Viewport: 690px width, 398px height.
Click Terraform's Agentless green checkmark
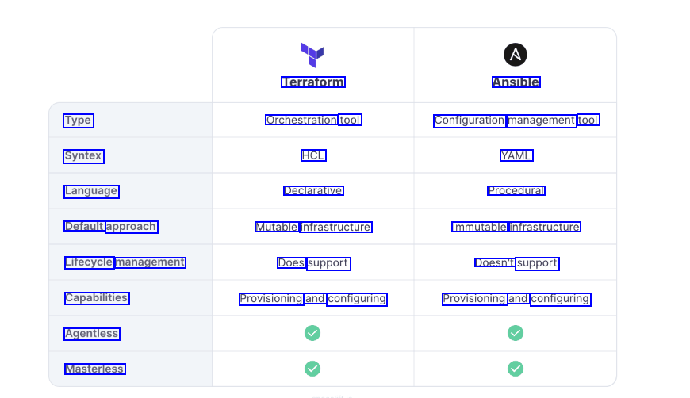click(x=312, y=333)
